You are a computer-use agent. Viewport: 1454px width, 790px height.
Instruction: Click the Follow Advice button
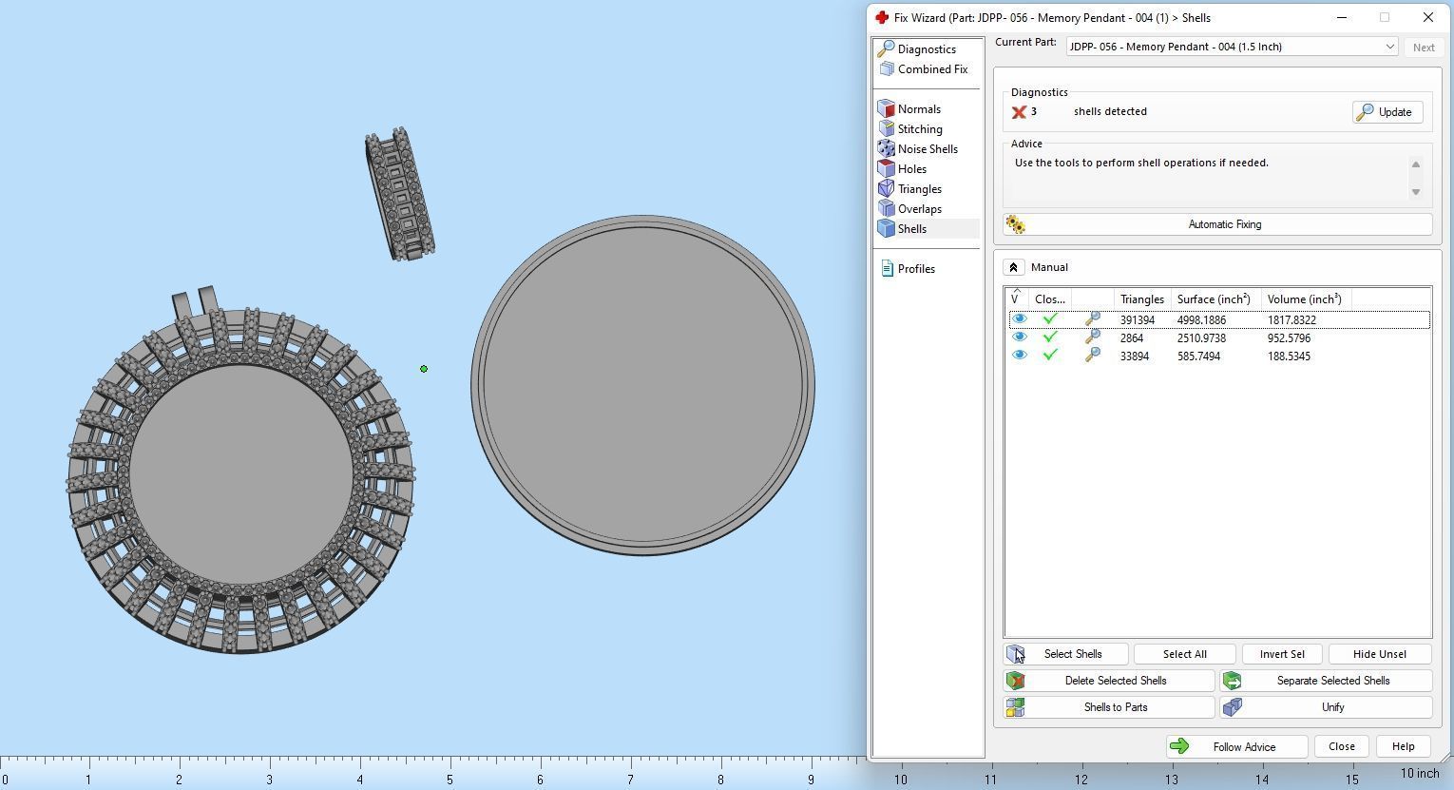click(x=1237, y=746)
